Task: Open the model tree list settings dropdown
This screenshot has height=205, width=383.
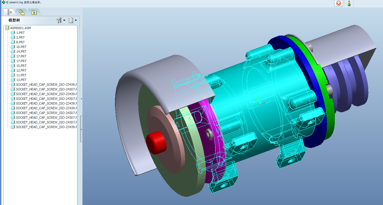Action: tap(72, 20)
